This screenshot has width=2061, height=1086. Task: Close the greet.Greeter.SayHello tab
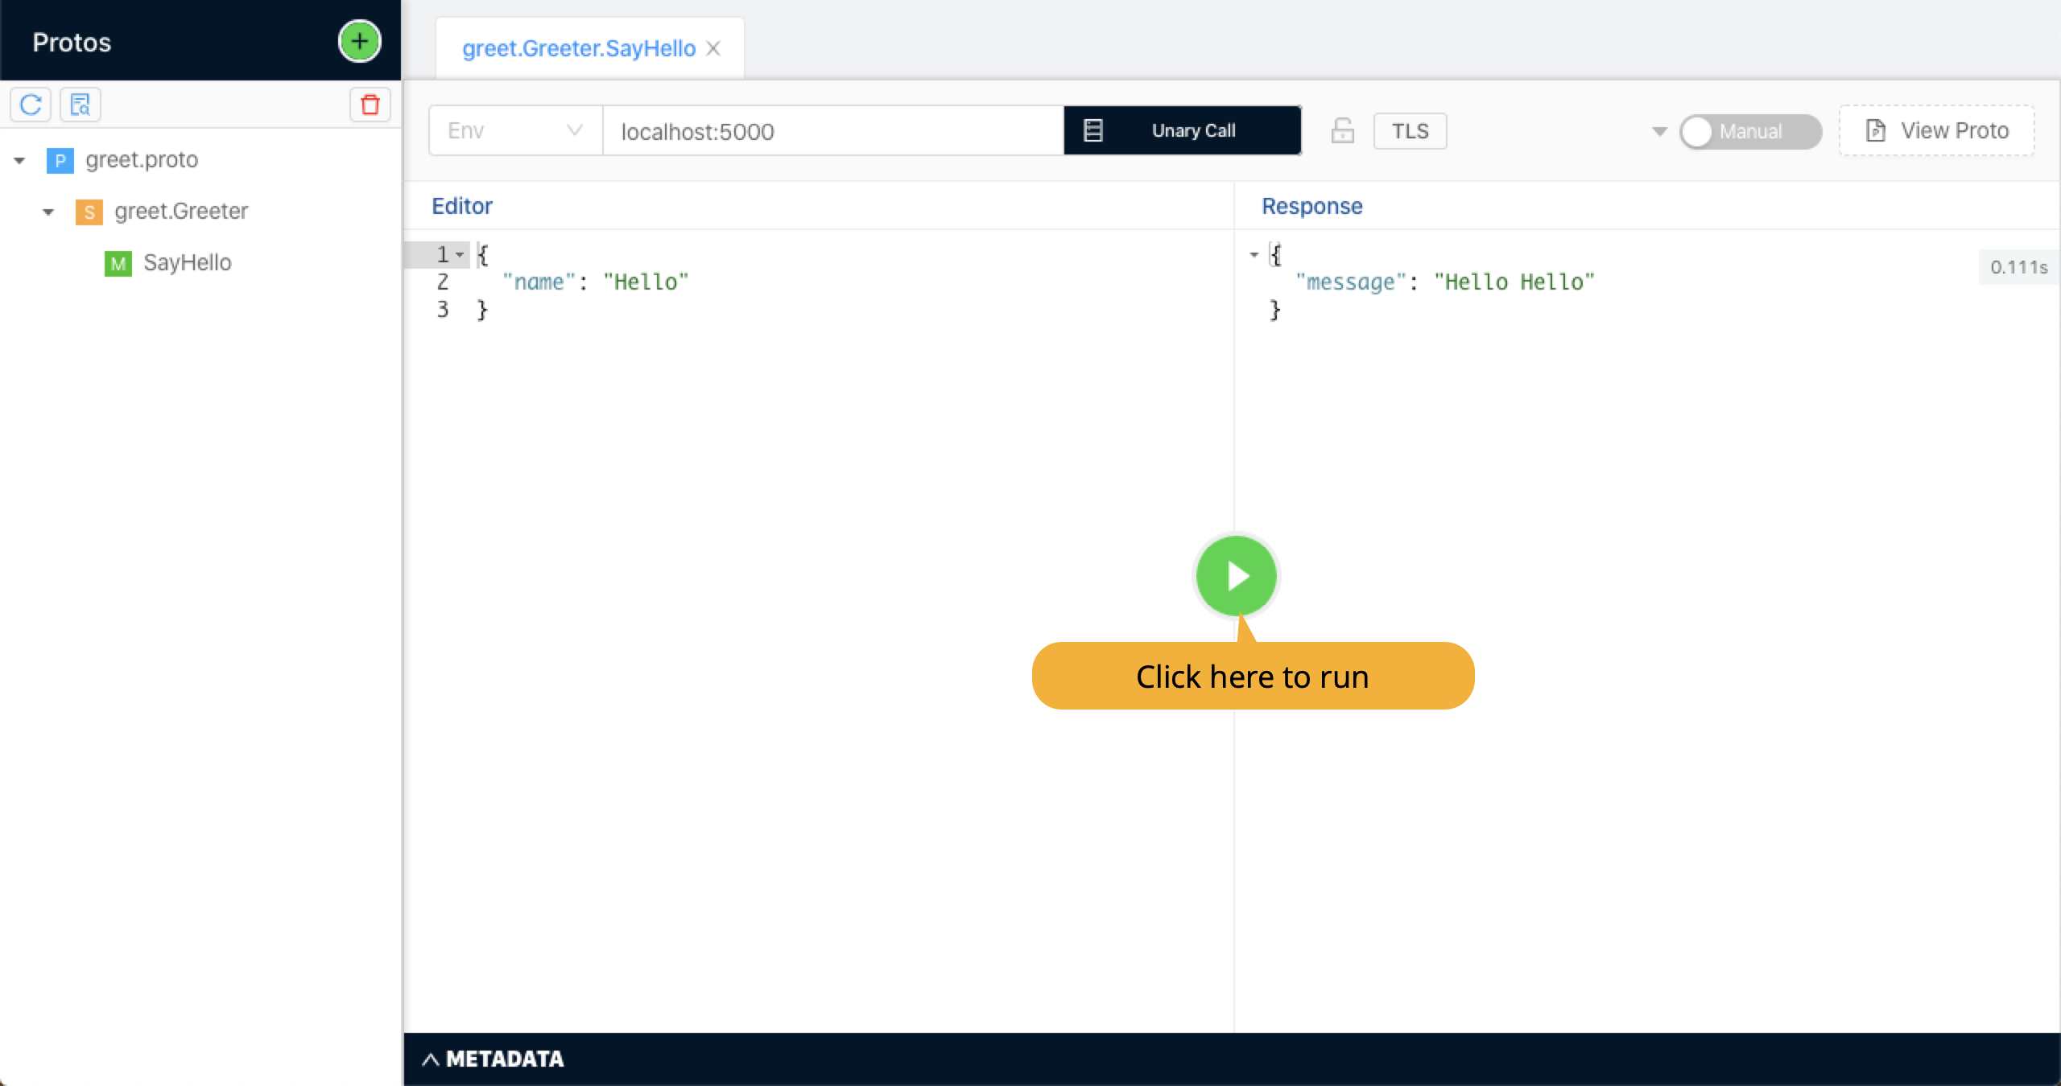(x=713, y=49)
